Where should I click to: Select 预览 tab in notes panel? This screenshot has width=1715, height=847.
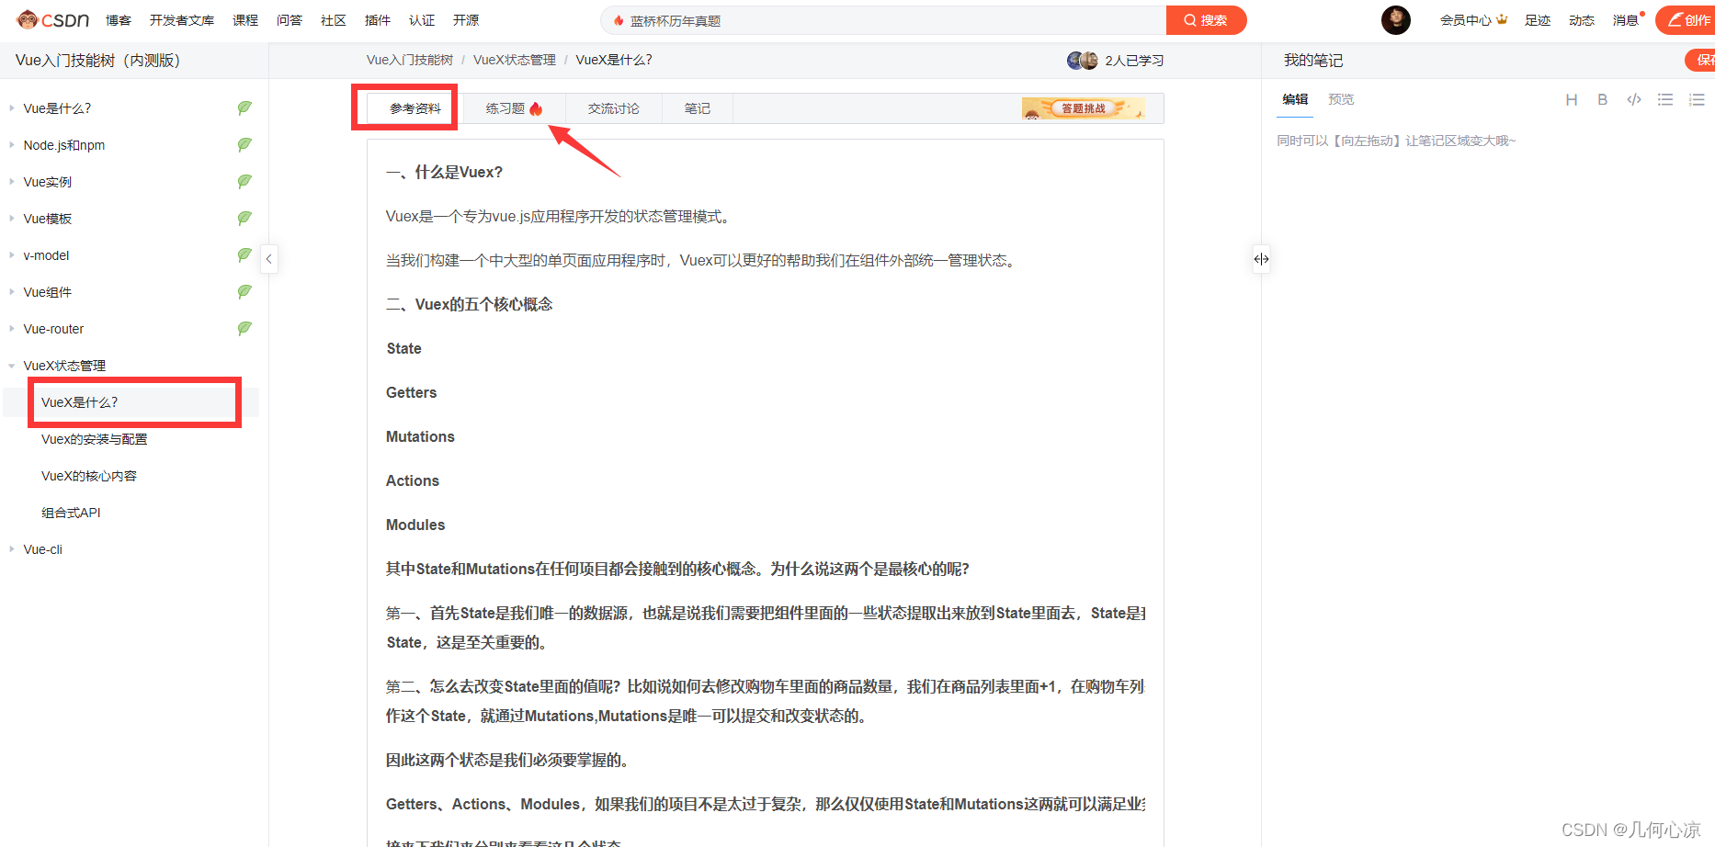click(1341, 99)
